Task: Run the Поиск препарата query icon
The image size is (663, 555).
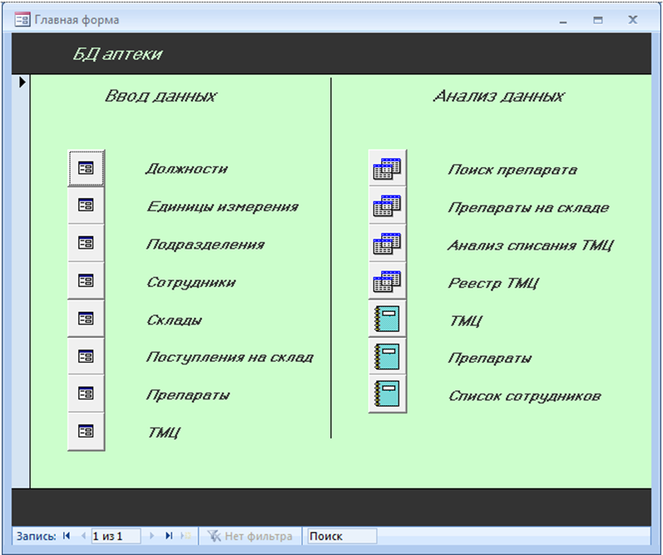Action: click(387, 168)
